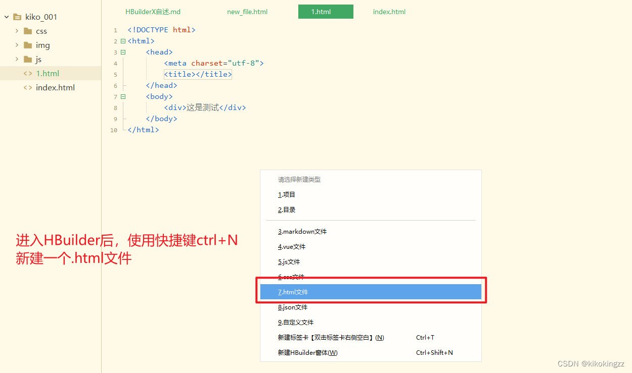The image size is (632, 373).
Task: Select the js folder name
Action: tap(38, 59)
